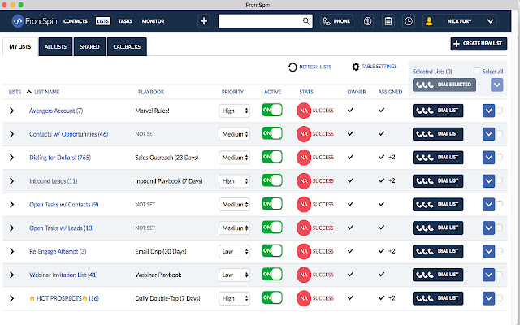520x325 pixels.
Task: Click NA stats badge for Re-Engage Attempt
Action: point(304,251)
